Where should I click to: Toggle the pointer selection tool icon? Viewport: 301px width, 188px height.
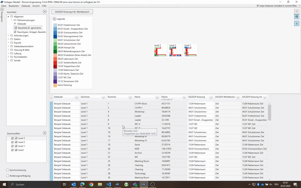296,23
